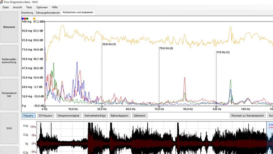Click the 19,9 Hz axis label
The width and height of the screenshot is (273, 154).
coord(73,109)
